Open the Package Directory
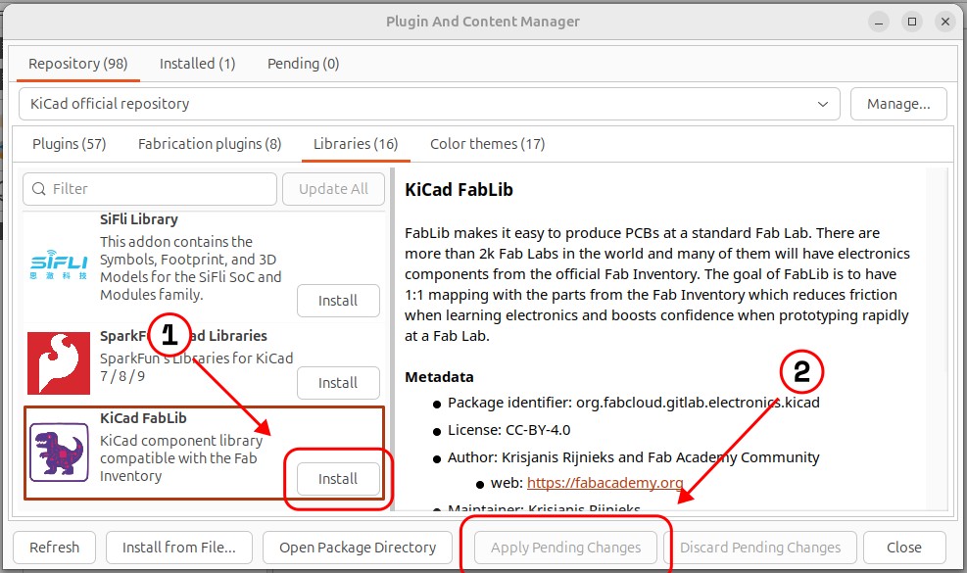The height and width of the screenshot is (573, 967). (357, 547)
